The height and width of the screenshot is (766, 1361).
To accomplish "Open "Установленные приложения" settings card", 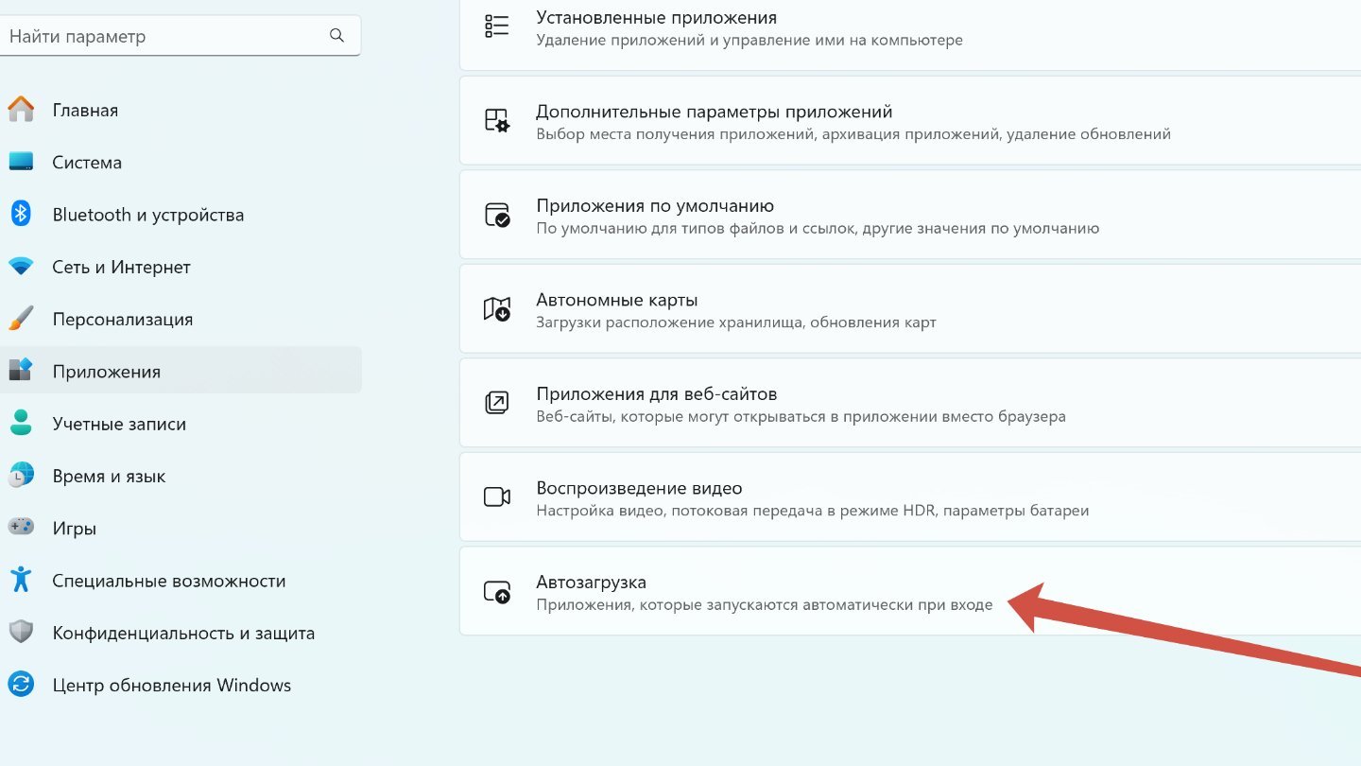I will click(x=910, y=35).
